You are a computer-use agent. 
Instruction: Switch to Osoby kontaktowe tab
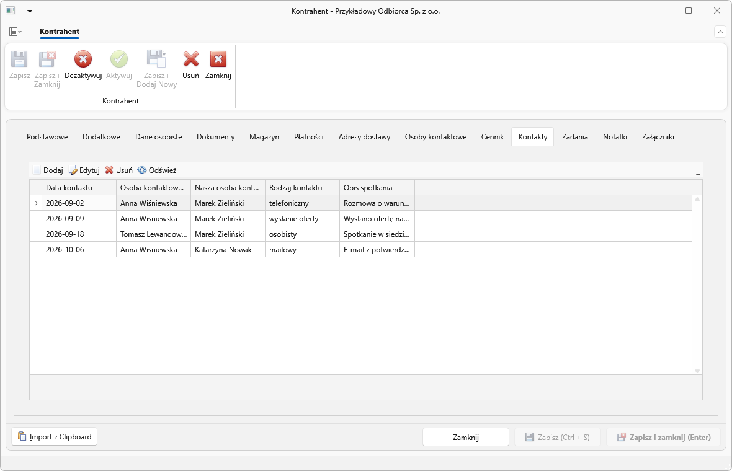[x=435, y=136]
